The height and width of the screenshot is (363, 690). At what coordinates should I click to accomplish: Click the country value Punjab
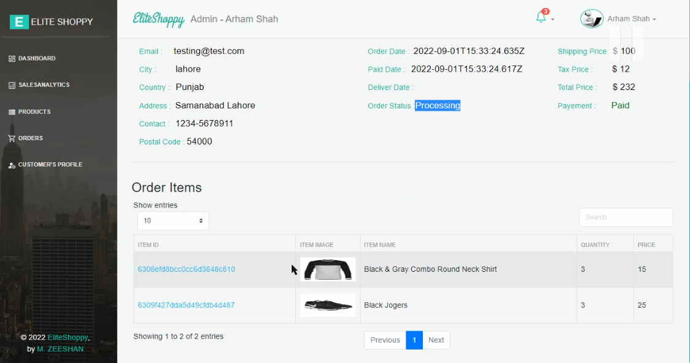190,87
